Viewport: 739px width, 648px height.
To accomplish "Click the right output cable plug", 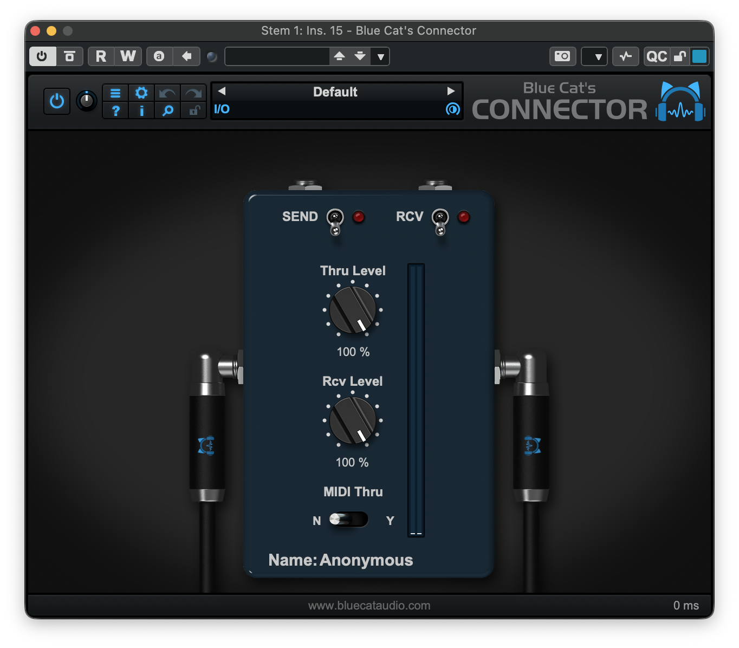I will 531,428.
